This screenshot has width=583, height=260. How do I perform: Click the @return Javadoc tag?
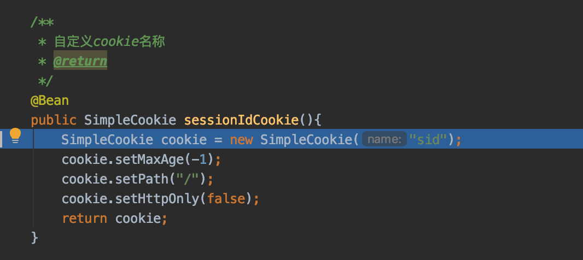[80, 61]
